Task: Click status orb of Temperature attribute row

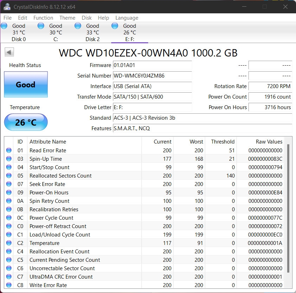Action: tap(9, 243)
